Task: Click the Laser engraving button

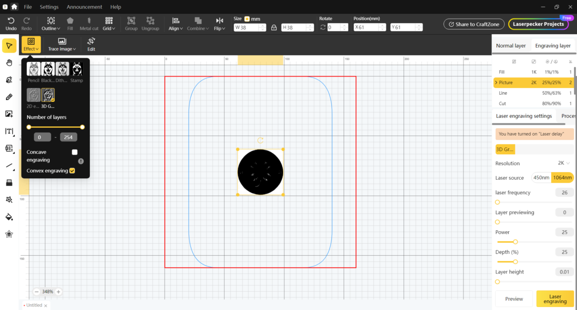Action: click(x=555, y=299)
